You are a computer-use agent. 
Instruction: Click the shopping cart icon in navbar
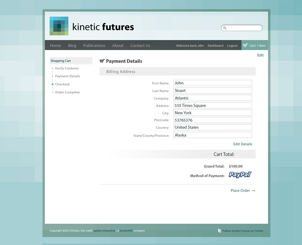click(x=245, y=46)
